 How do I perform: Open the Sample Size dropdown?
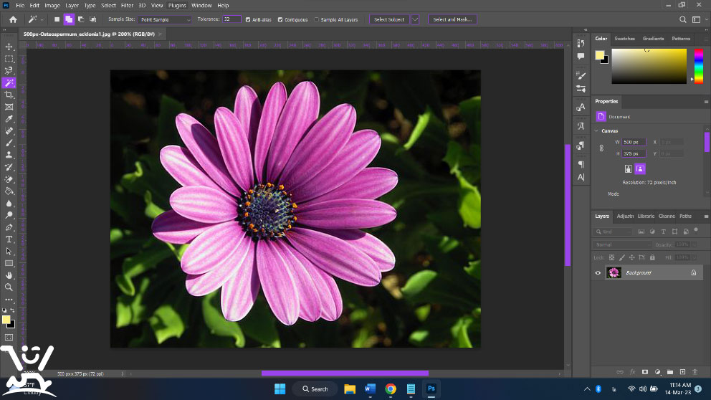[x=165, y=19]
